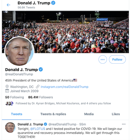The height and width of the screenshot is (140, 133).
Task: Click the verified badge beside profile name
Action: pyautogui.click(x=41, y=69)
